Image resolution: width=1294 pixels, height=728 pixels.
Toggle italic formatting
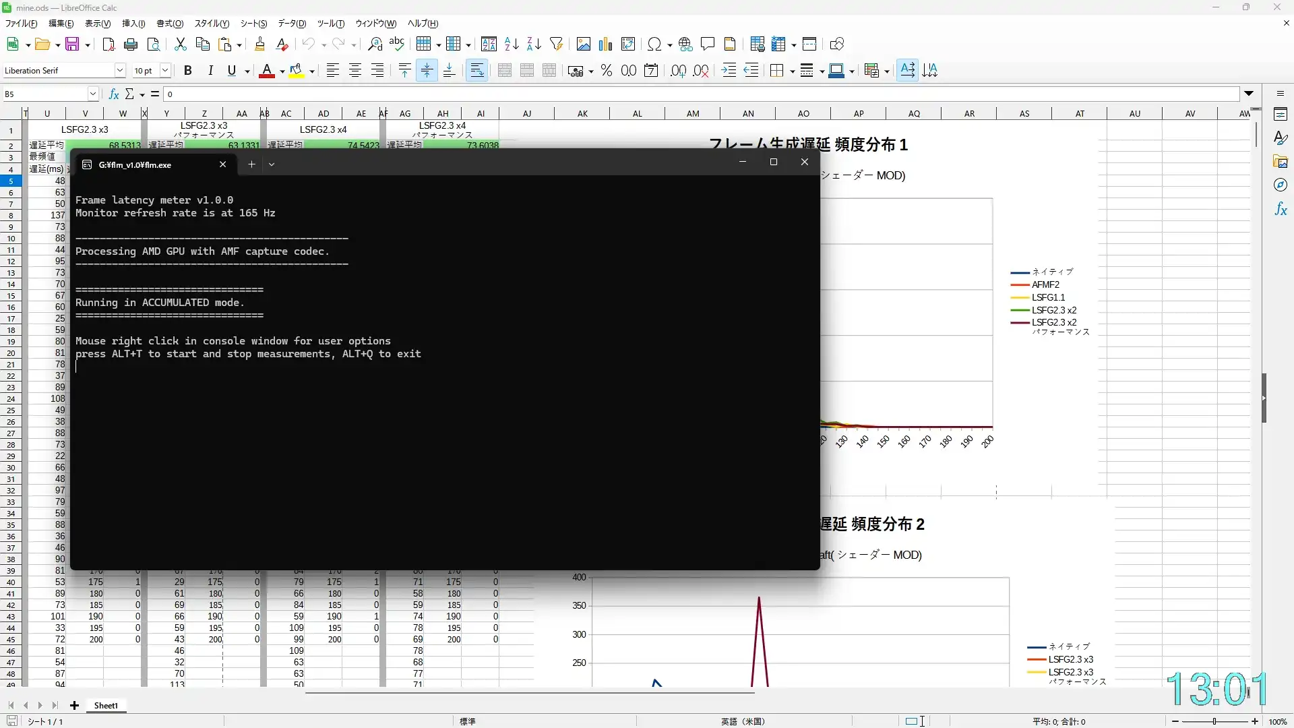point(210,70)
